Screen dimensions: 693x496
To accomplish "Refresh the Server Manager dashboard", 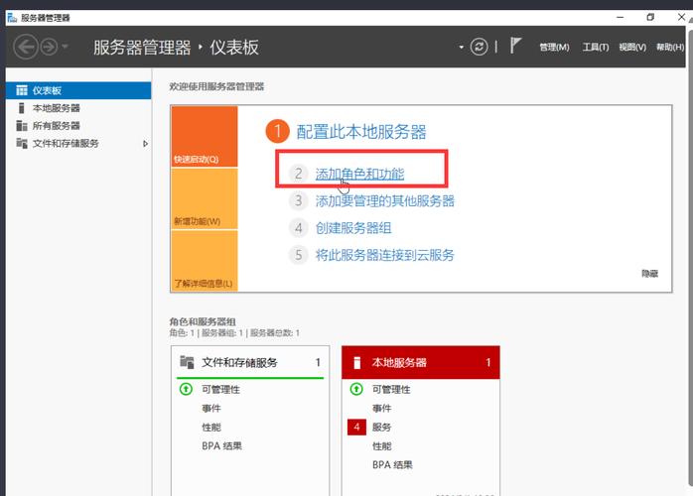I will [x=480, y=47].
